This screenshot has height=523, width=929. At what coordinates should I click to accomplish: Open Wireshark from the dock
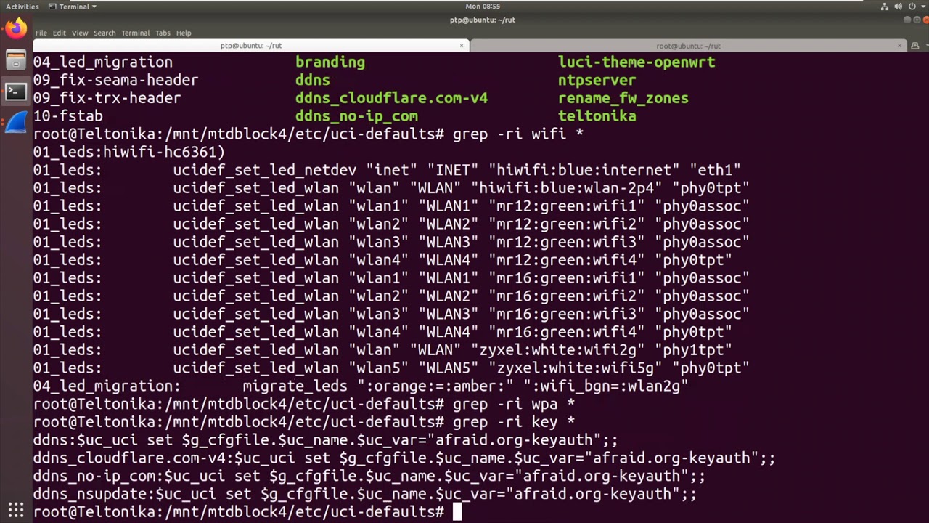click(x=16, y=123)
